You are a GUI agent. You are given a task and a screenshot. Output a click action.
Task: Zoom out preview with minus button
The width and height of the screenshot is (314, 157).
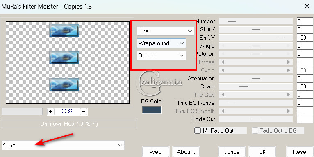(x=84, y=111)
